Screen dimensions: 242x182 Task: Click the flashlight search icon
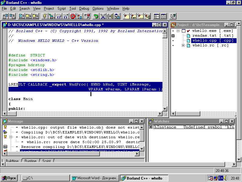tap(126, 16)
